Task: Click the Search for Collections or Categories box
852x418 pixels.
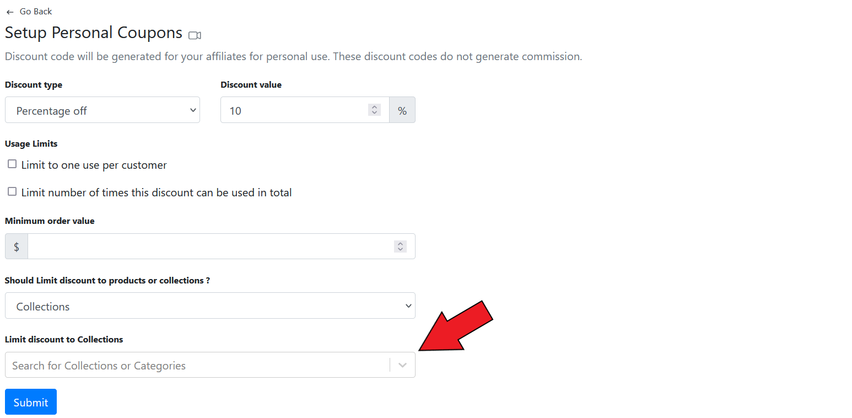Action: pyautogui.click(x=196, y=366)
